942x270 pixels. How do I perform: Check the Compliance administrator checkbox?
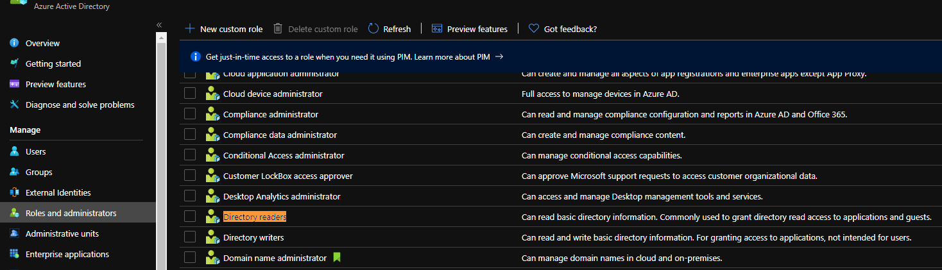coord(190,114)
